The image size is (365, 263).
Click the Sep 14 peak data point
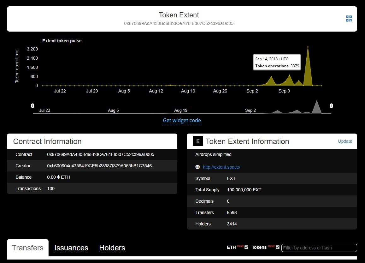pyautogui.click(x=308, y=47)
